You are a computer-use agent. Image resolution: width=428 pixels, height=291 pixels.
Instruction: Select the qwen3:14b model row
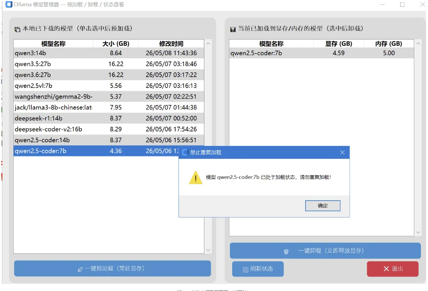pyautogui.click(x=109, y=53)
